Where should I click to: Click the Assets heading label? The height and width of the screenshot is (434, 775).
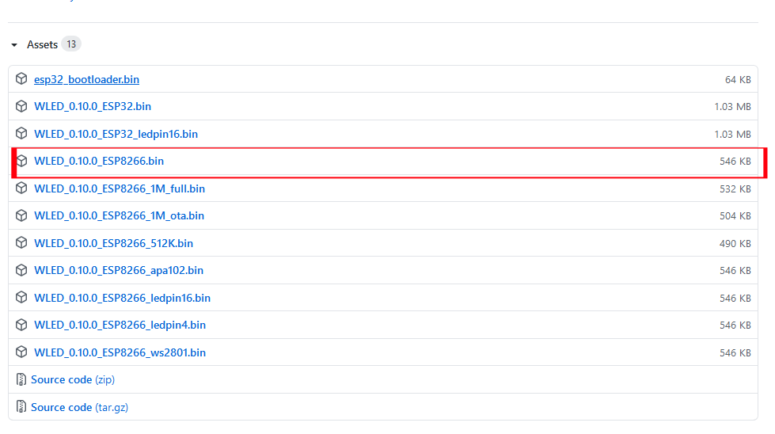(x=43, y=44)
